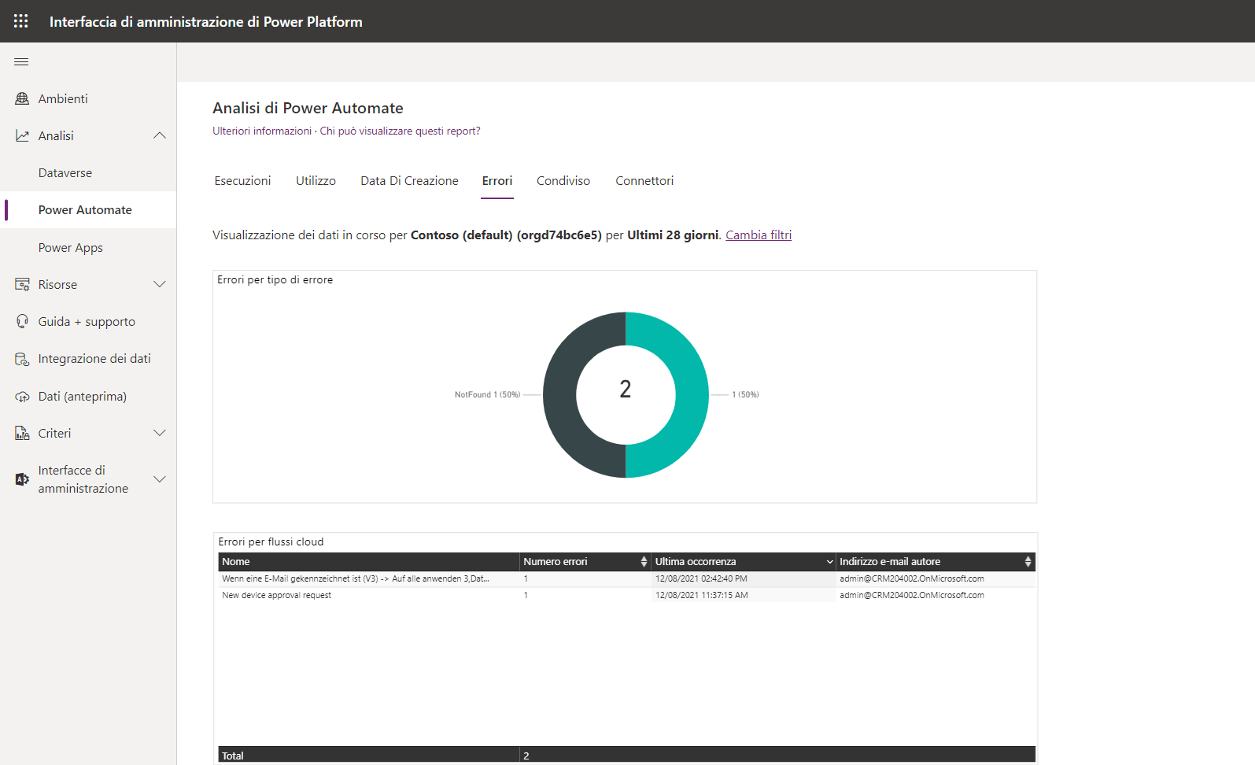Image resolution: width=1255 pixels, height=765 pixels.
Task: Switch to the Utilizzo tab
Action: (316, 181)
